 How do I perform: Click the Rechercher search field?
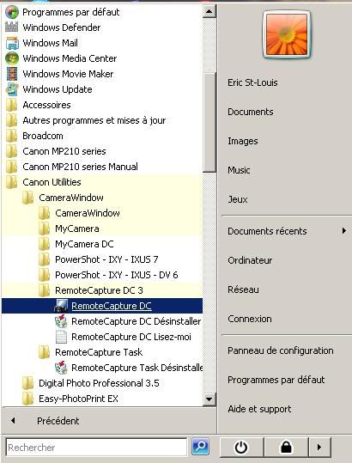coord(96,448)
